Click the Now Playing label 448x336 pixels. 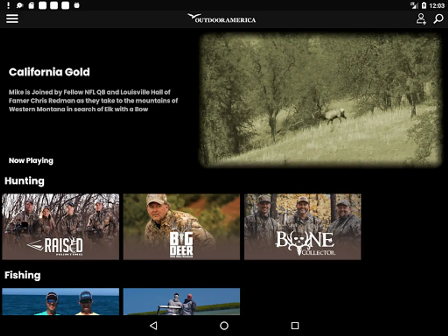click(x=31, y=161)
